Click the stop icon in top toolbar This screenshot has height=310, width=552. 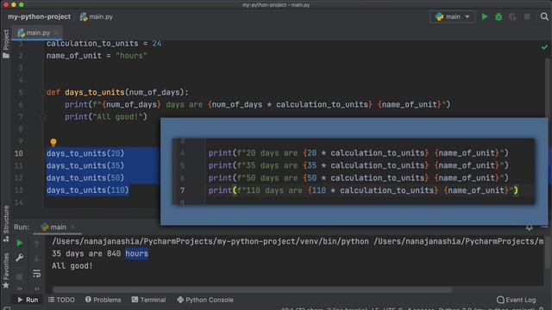pyautogui.click(x=527, y=16)
